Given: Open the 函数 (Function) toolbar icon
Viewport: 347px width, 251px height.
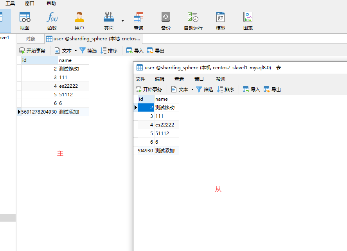Looking at the screenshot, I should (x=52, y=21).
